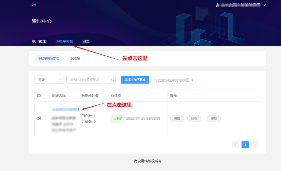Click 添加小程序商城 button
The image size is (281, 171).
(135, 79)
